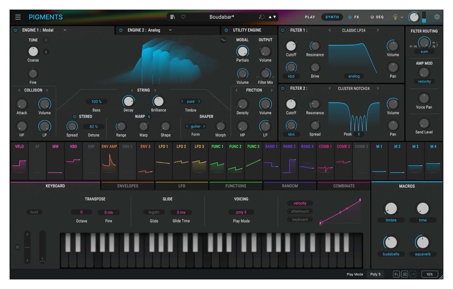Click the tune quantize Q button

(x=46, y=52)
